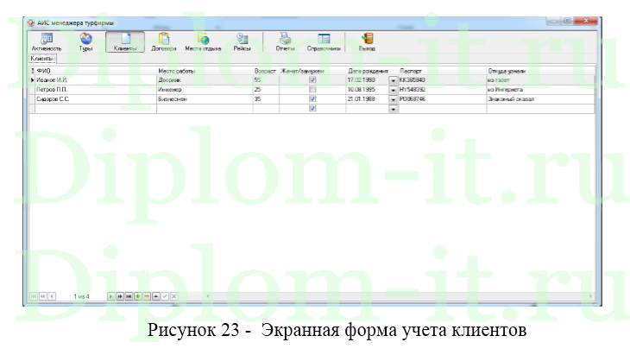Click the empty ФИО cell in new row
This screenshot has height=355, width=630.
click(x=96, y=109)
